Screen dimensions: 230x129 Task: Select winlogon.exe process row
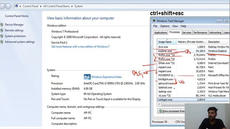(x=193, y=100)
